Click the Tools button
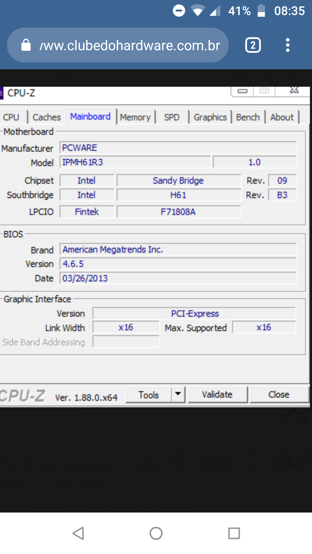 149,395
